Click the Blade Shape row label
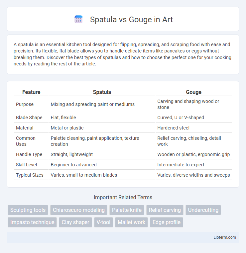Image resolution: width=246 pixels, height=253 pixels. click(x=29, y=118)
